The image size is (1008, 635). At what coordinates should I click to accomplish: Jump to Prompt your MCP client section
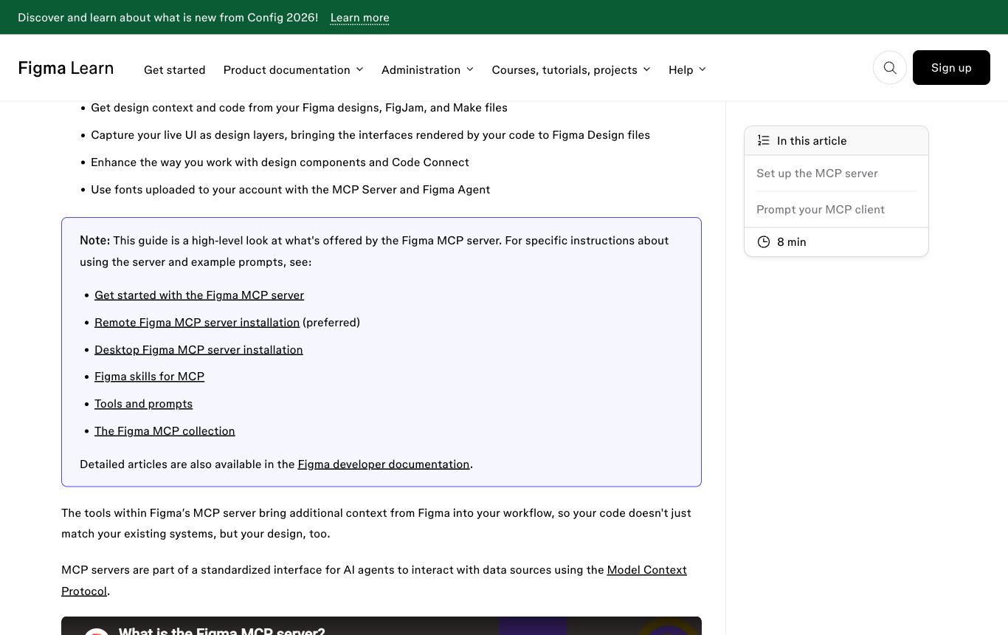(x=821, y=210)
